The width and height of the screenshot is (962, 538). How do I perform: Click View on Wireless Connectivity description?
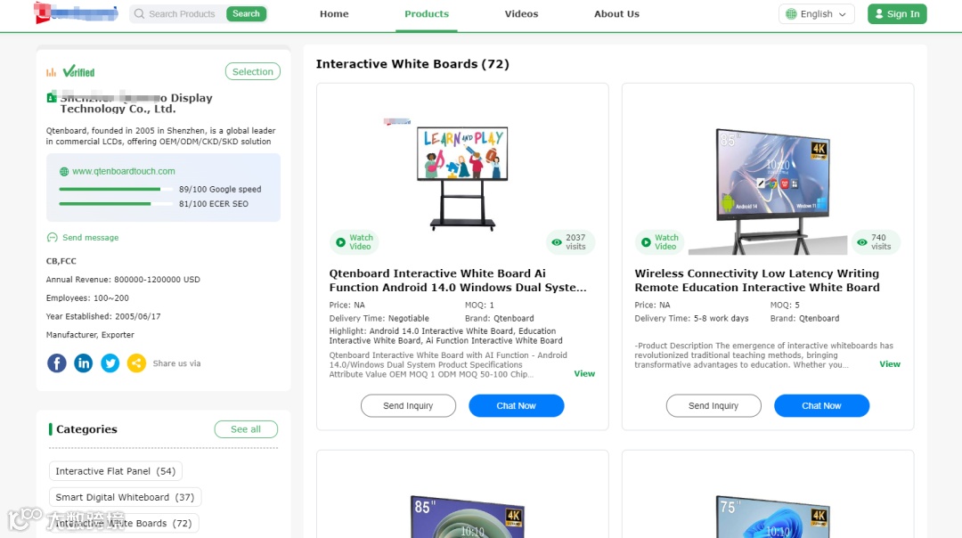(x=890, y=364)
